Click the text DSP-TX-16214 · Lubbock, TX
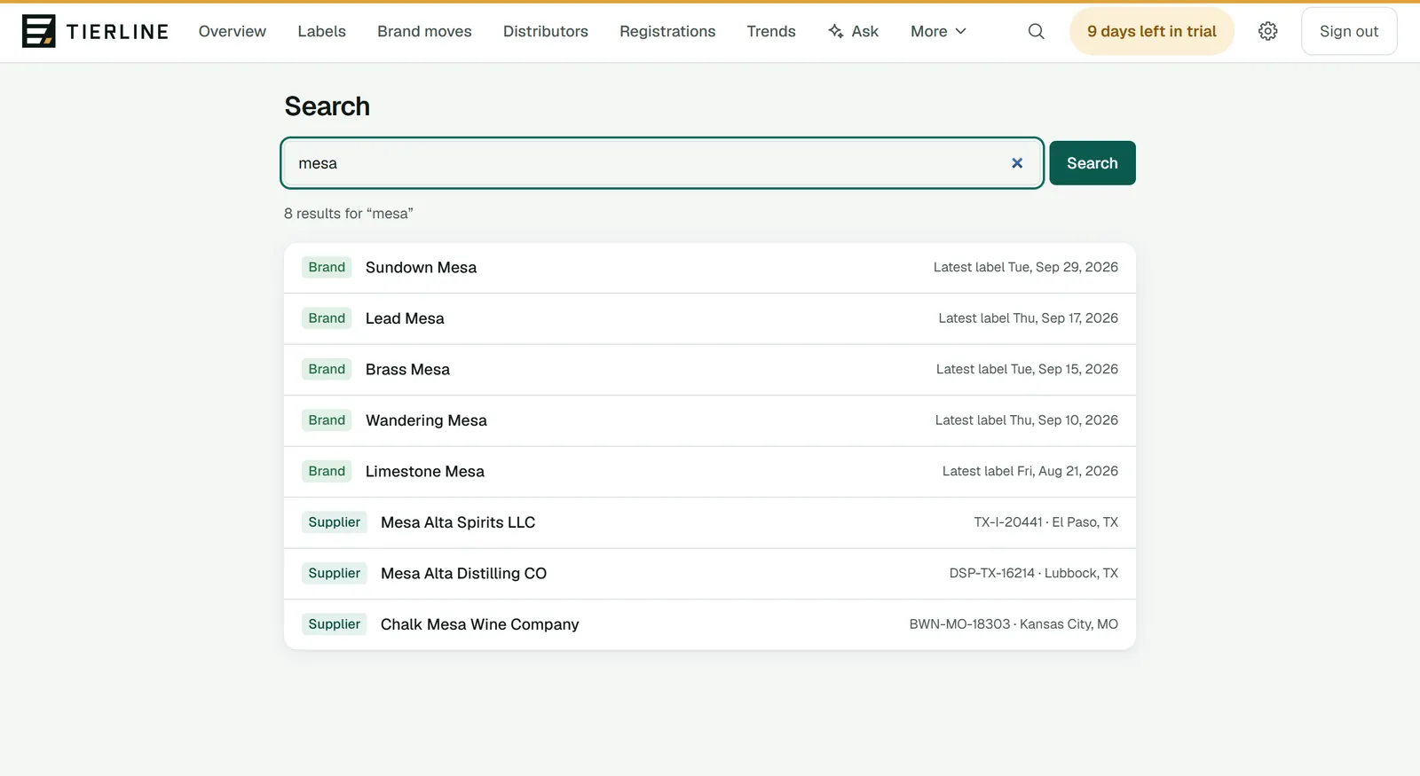 coord(1034,573)
